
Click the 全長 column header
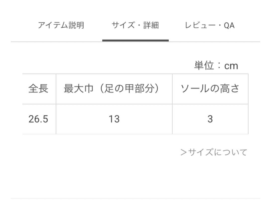tap(38, 89)
